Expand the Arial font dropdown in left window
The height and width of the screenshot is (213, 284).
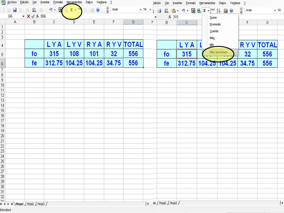(x=141, y=9)
